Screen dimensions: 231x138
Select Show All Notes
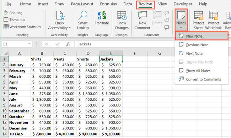click(202, 71)
